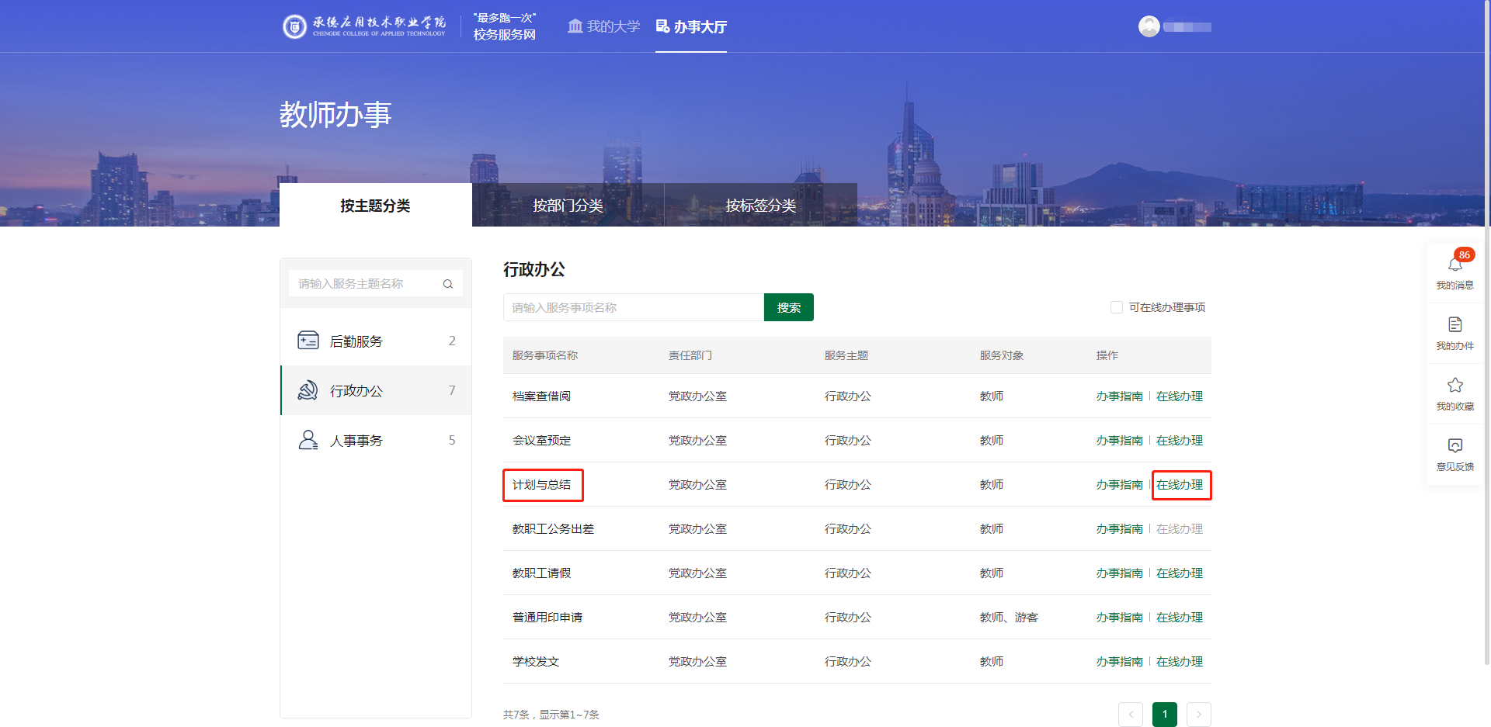Go to previous page arrow
This screenshot has height=727, width=1491.
click(1131, 714)
